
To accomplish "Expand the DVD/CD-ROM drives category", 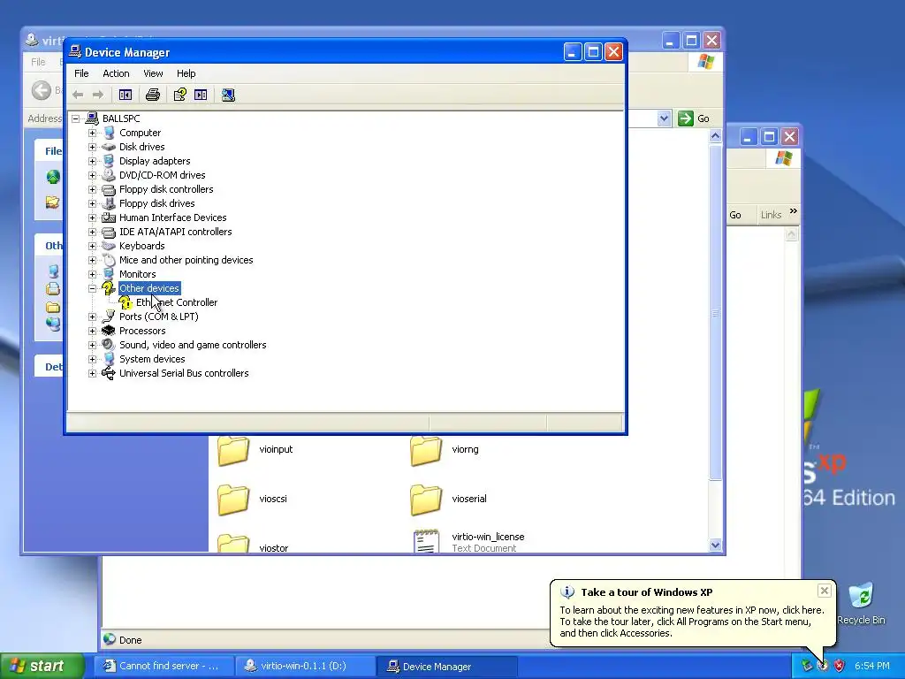I will pyautogui.click(x=92, y=175).
